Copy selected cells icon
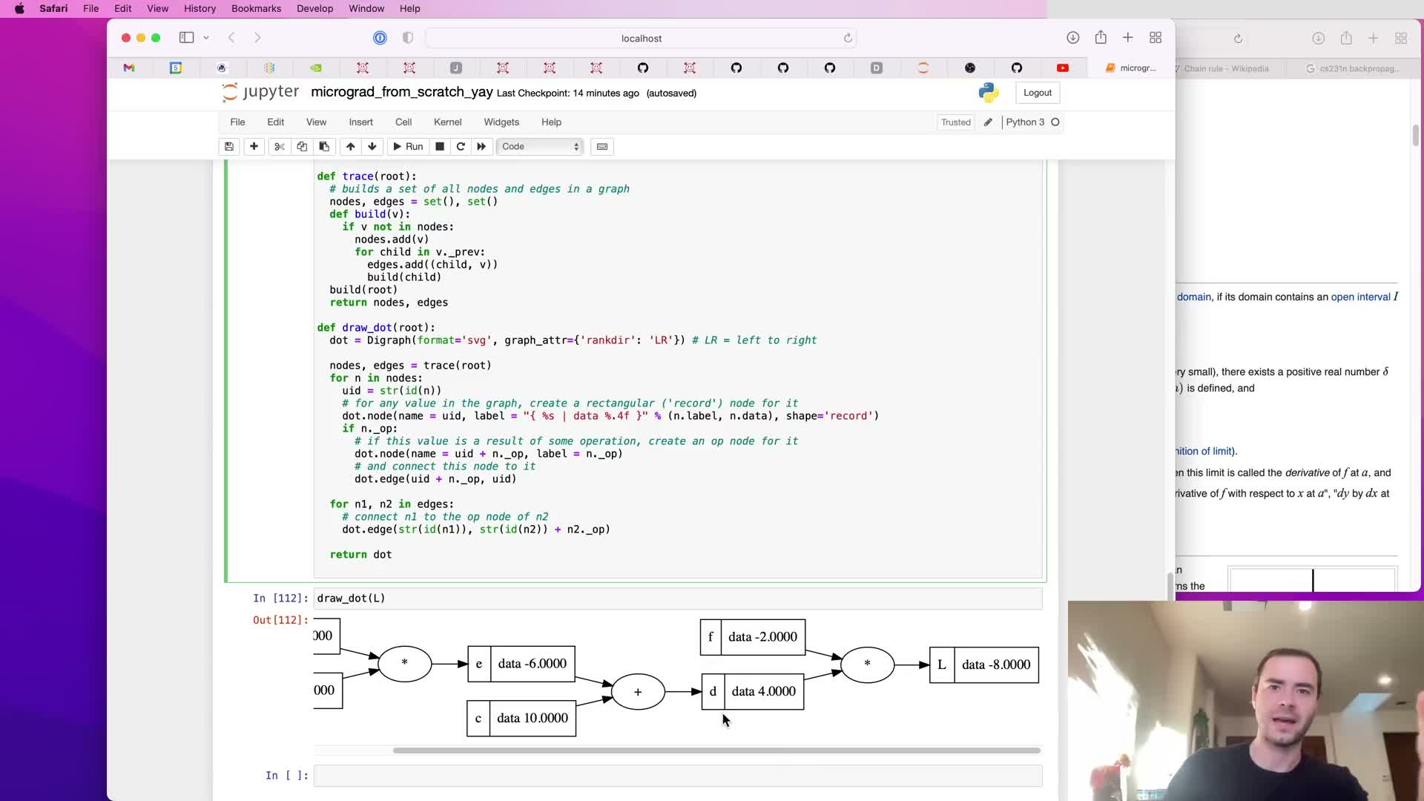This screenshot has height=801, width=1424. (302, 146)
